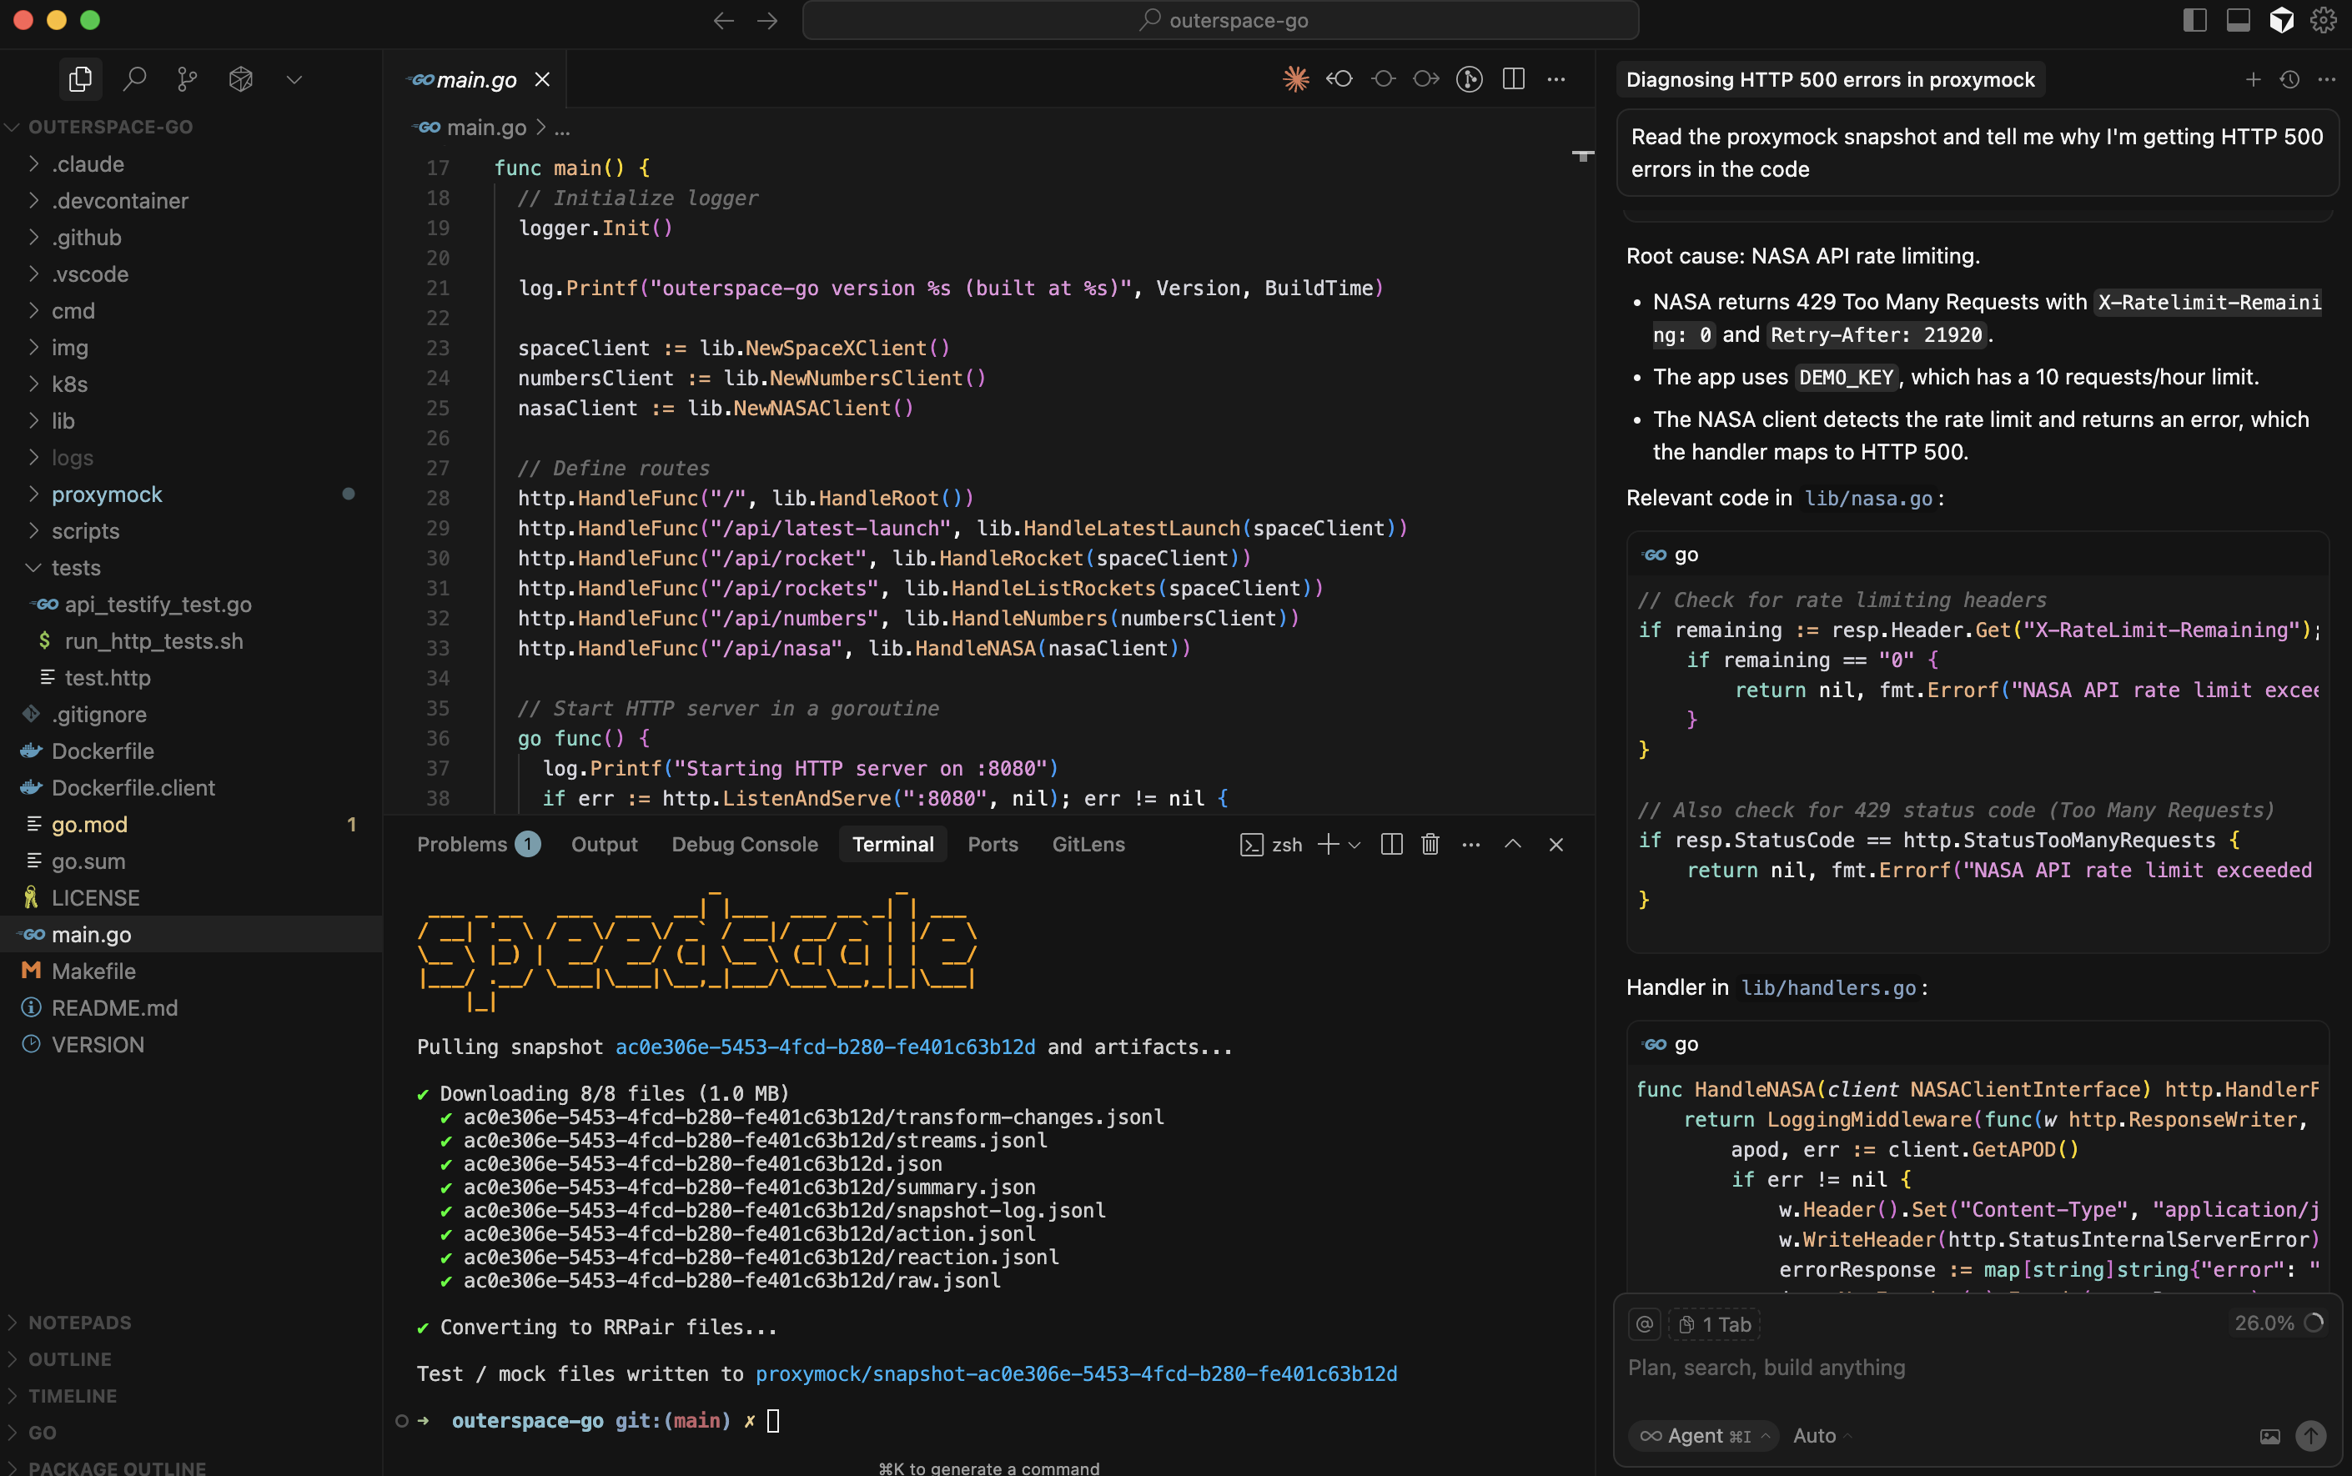The image size is (2352, 1476).
Task: Switch to the Debug Console tab
Action: [x=744, y=845]
